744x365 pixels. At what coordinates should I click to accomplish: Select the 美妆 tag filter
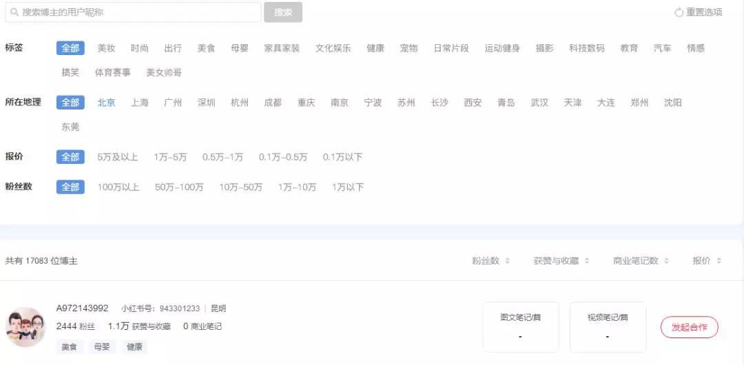(x=106, y=48)
